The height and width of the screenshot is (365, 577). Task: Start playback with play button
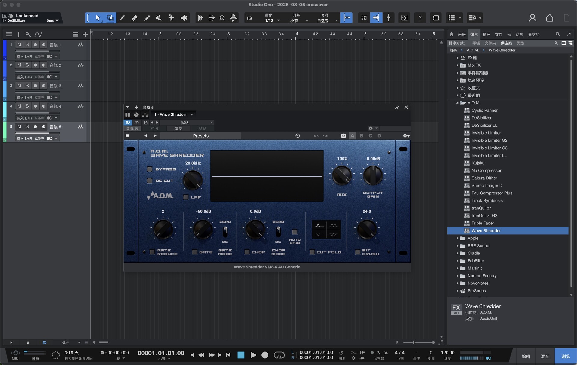pos(253,355)
